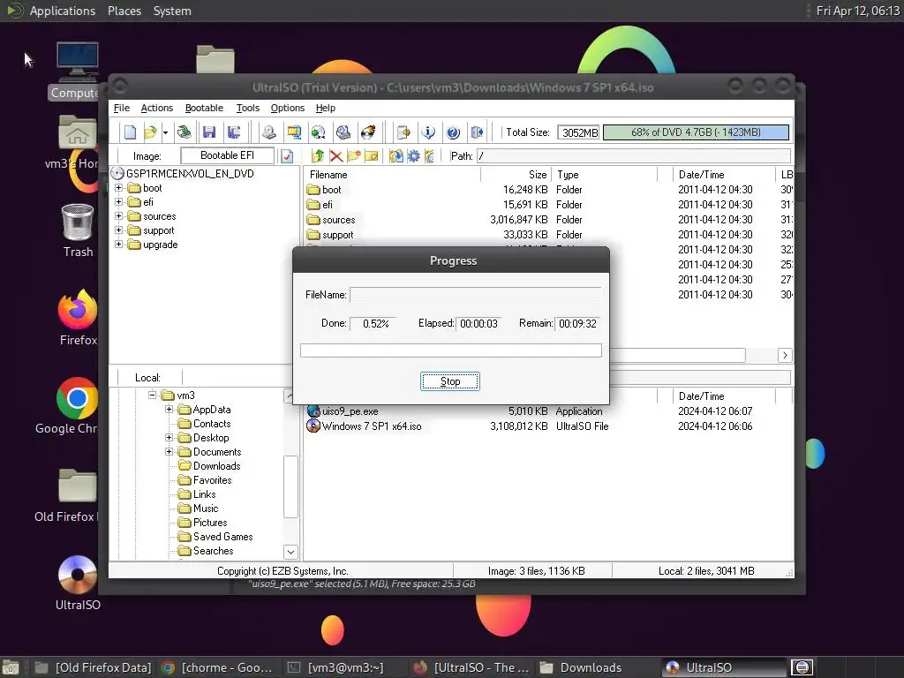This screenshot has width=904, height=678.
Task: Expand the Documents folder in Local tree
Action: coord(169,452)
